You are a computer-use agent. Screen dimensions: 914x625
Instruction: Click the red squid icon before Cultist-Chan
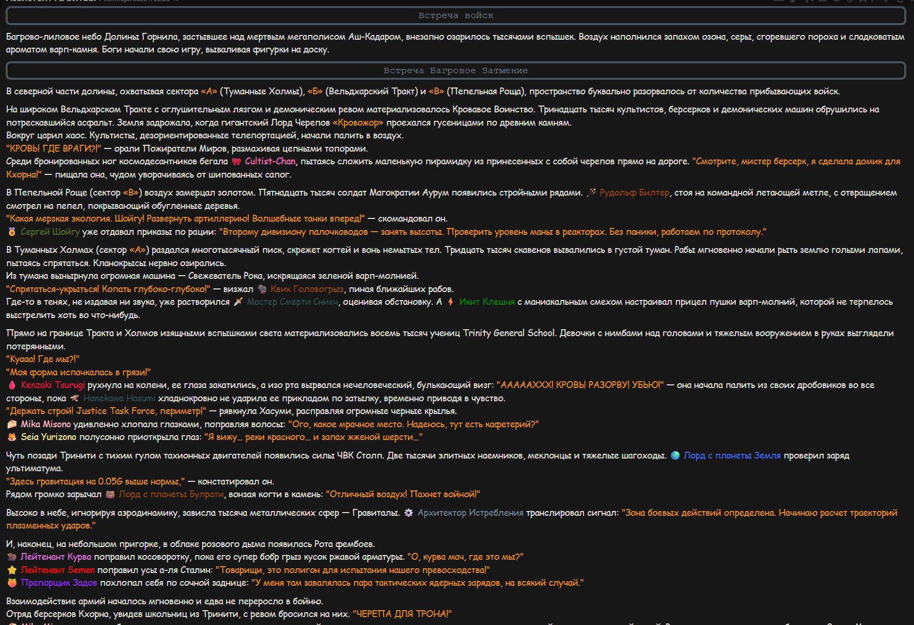pos(236,162)
